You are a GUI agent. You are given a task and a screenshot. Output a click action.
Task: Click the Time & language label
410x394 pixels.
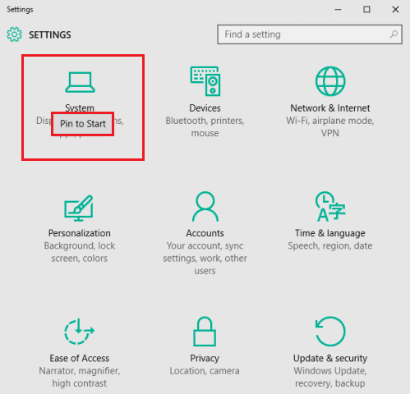(330, 233)
